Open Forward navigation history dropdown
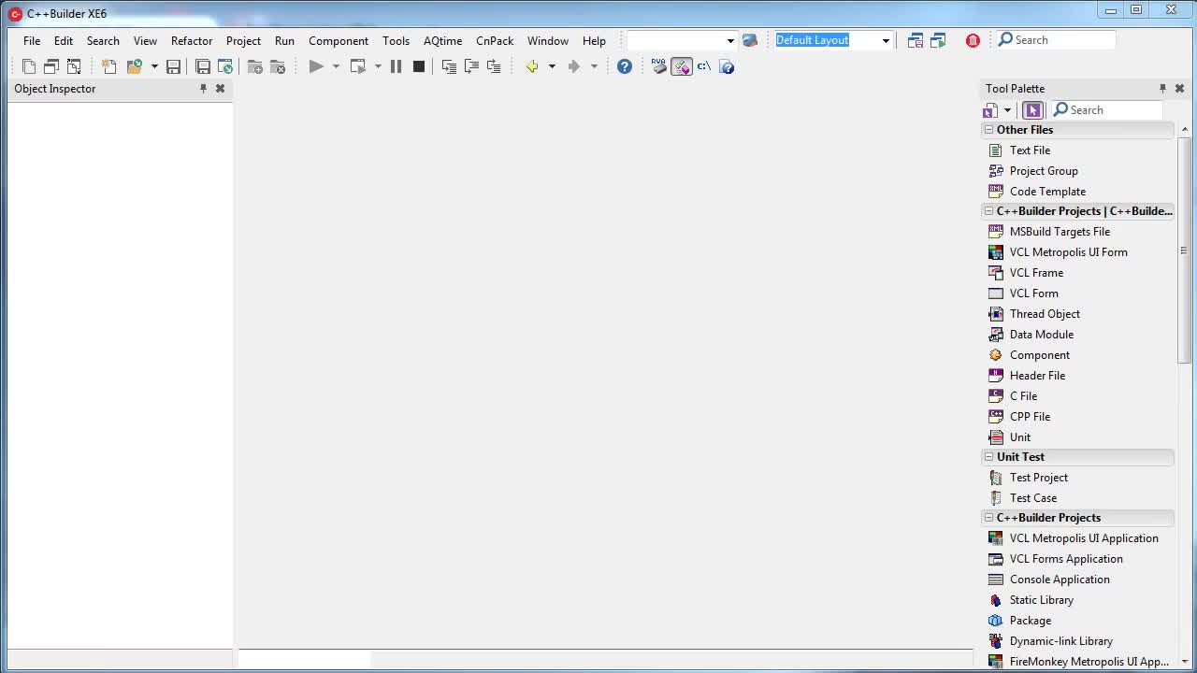The height and width of the screenshot is (673, 1197). (594, 66)
